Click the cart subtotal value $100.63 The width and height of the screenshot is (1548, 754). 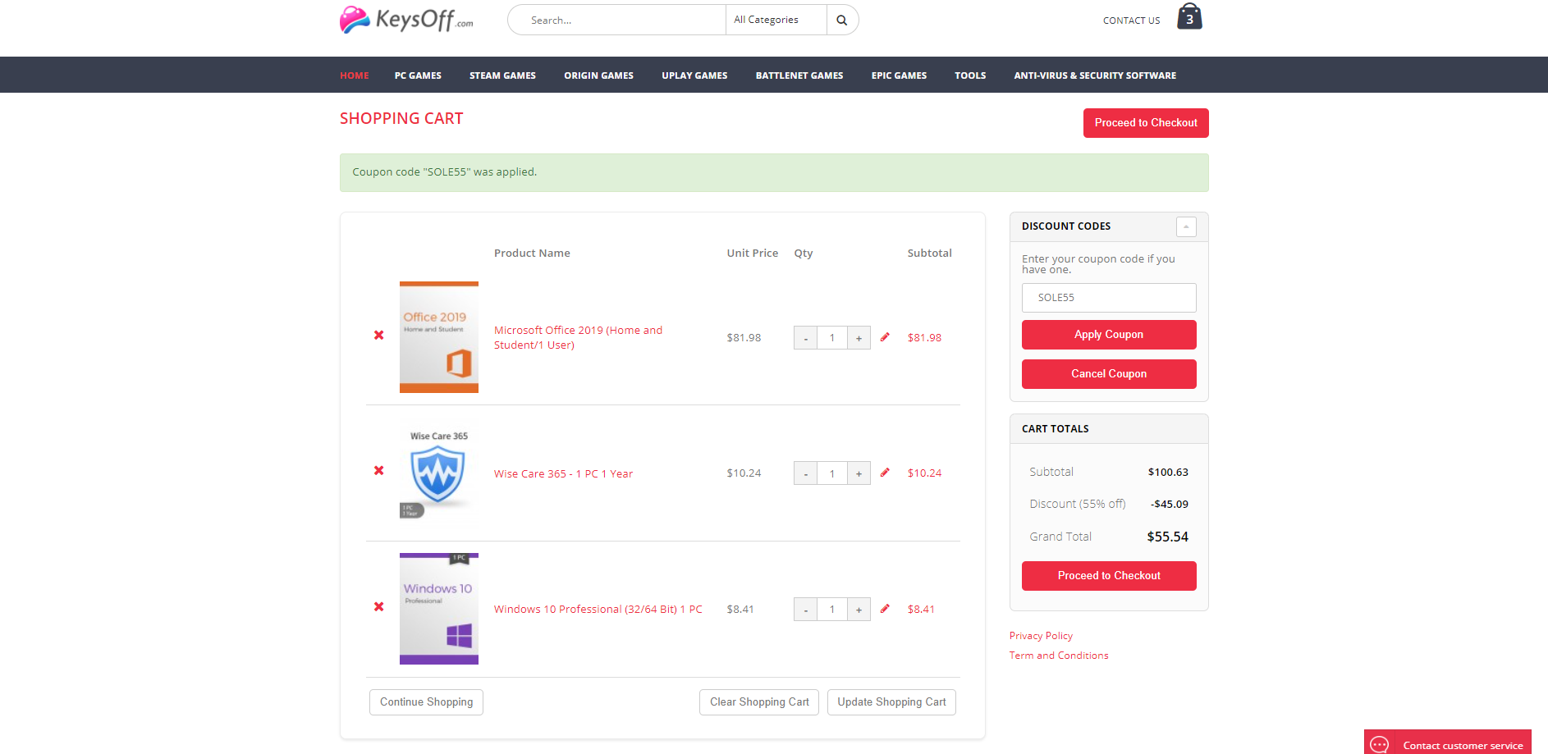coord(1168,473)
